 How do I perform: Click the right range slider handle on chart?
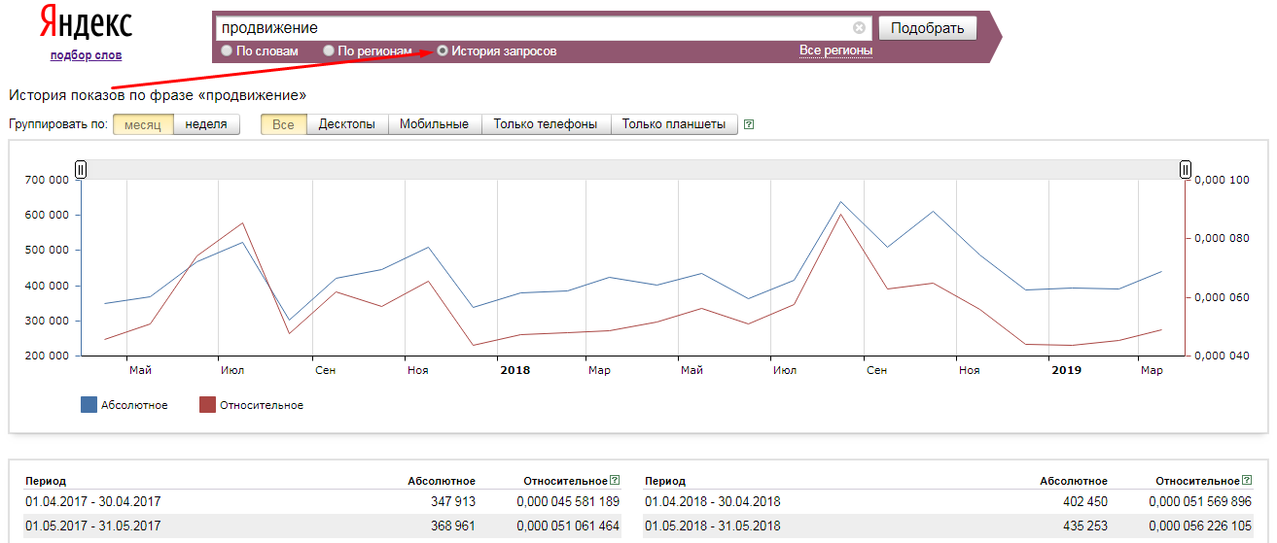(x=1186, y=170)
